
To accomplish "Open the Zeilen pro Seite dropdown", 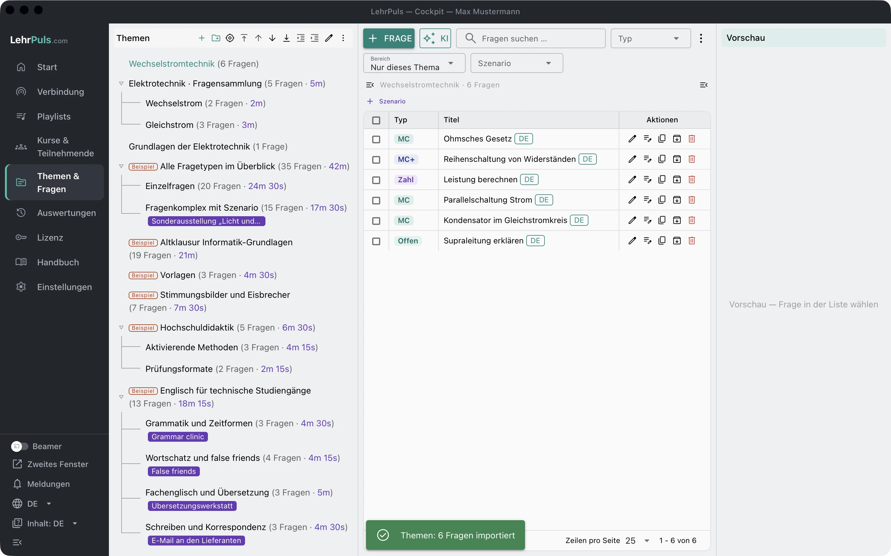I will (x=637, y=541).
